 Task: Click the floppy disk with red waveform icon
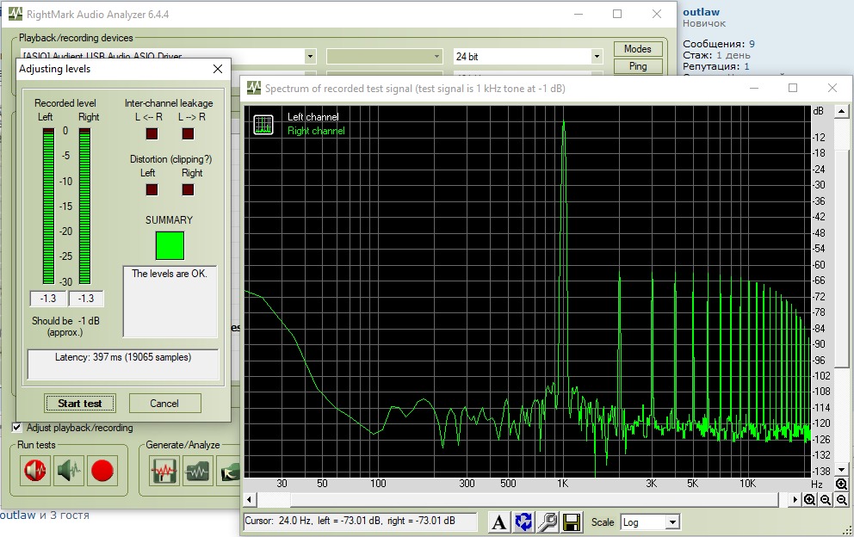point(164,471)
